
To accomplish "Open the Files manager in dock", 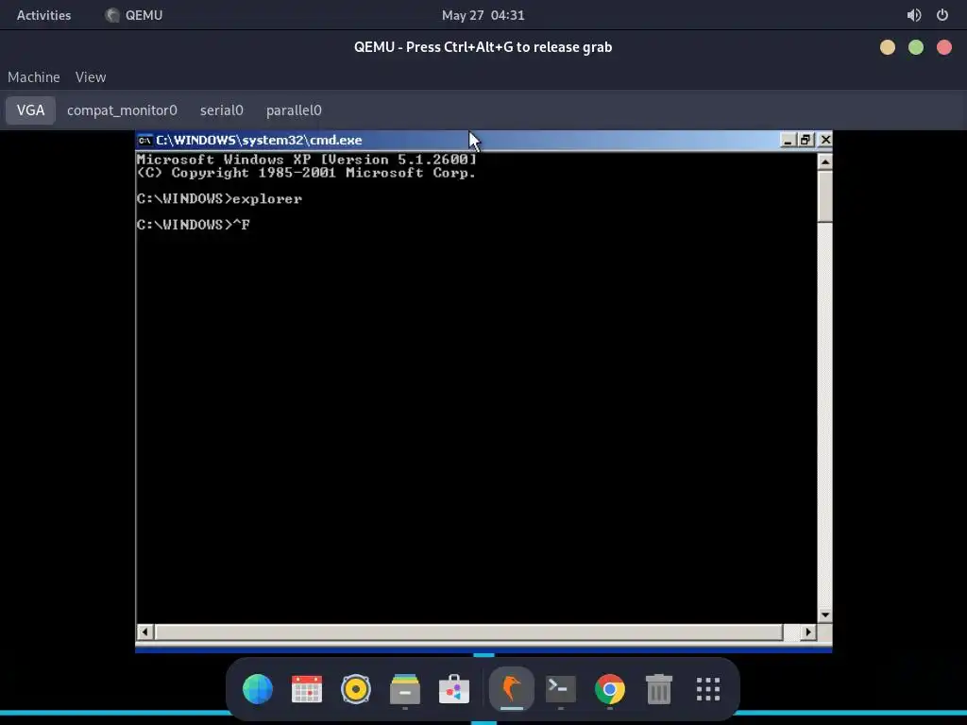I will pyautogui.click(x=405, y=688).
